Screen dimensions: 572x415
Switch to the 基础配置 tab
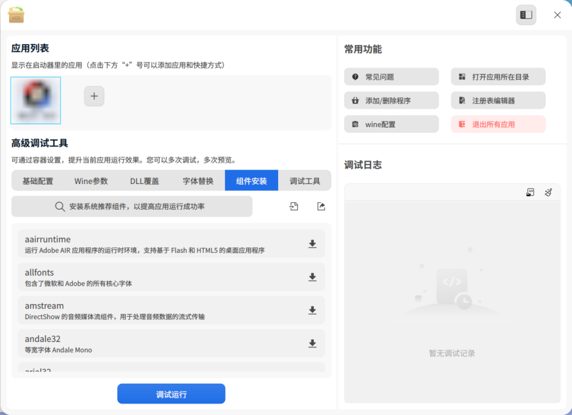[38, 181]
